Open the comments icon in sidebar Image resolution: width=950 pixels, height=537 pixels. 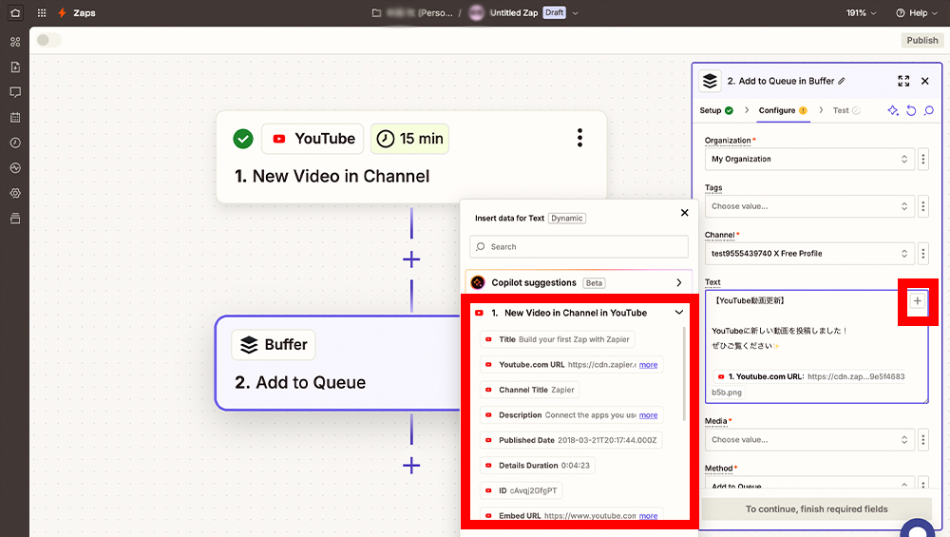(x=15, y=92)
